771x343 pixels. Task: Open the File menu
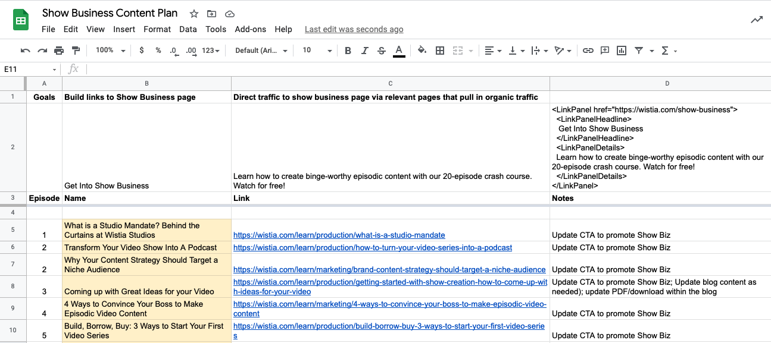(48, 29)
